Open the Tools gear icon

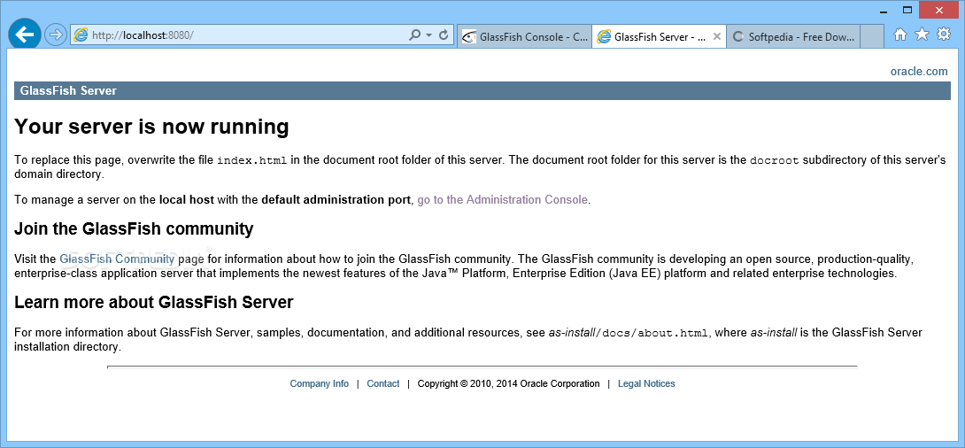pos(944,35)
